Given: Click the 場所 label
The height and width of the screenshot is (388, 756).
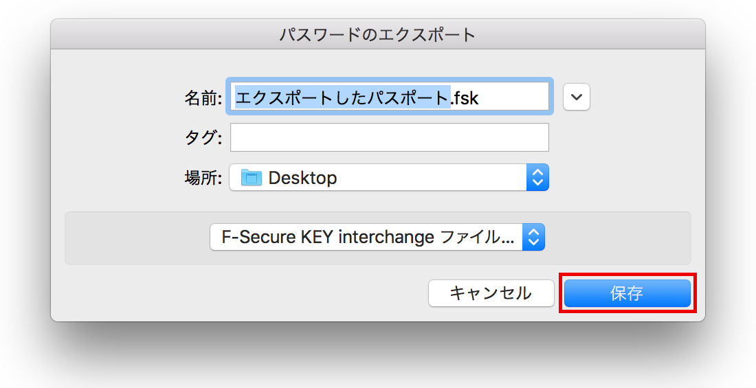Looking at the screenshot, I should pos(203,178).
